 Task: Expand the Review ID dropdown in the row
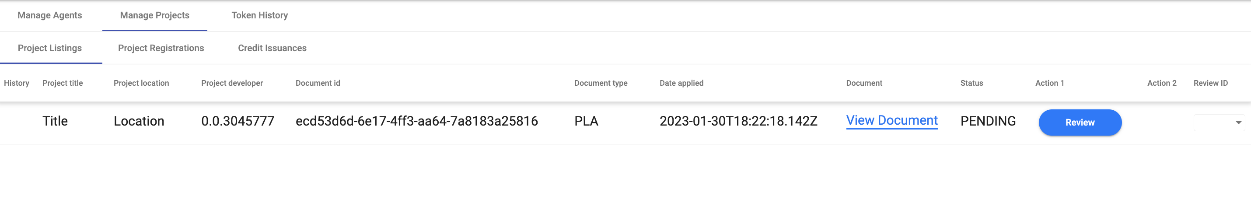click(x=1219, y=122)
